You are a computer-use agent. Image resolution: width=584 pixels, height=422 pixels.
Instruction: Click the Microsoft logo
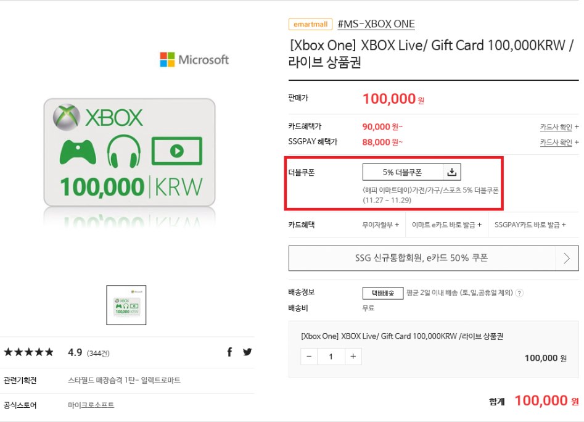194,60
